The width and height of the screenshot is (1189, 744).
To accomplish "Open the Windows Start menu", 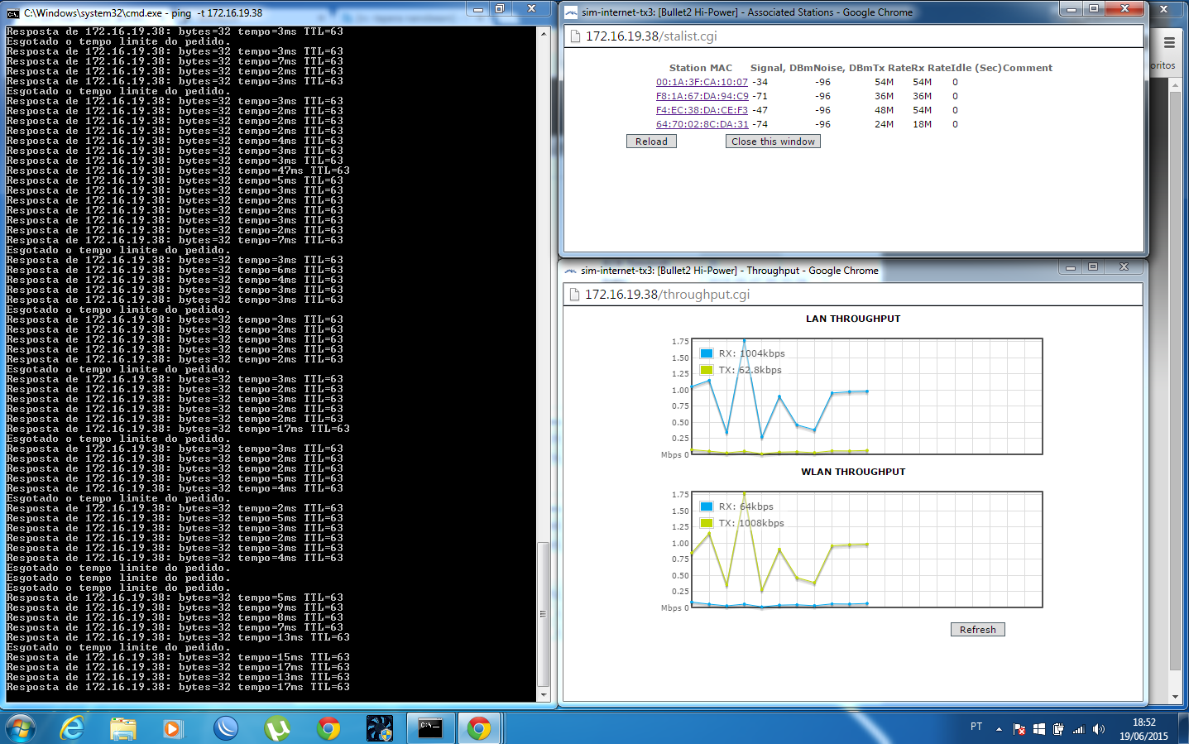I will pyautogui.click(x=21, y=728).
